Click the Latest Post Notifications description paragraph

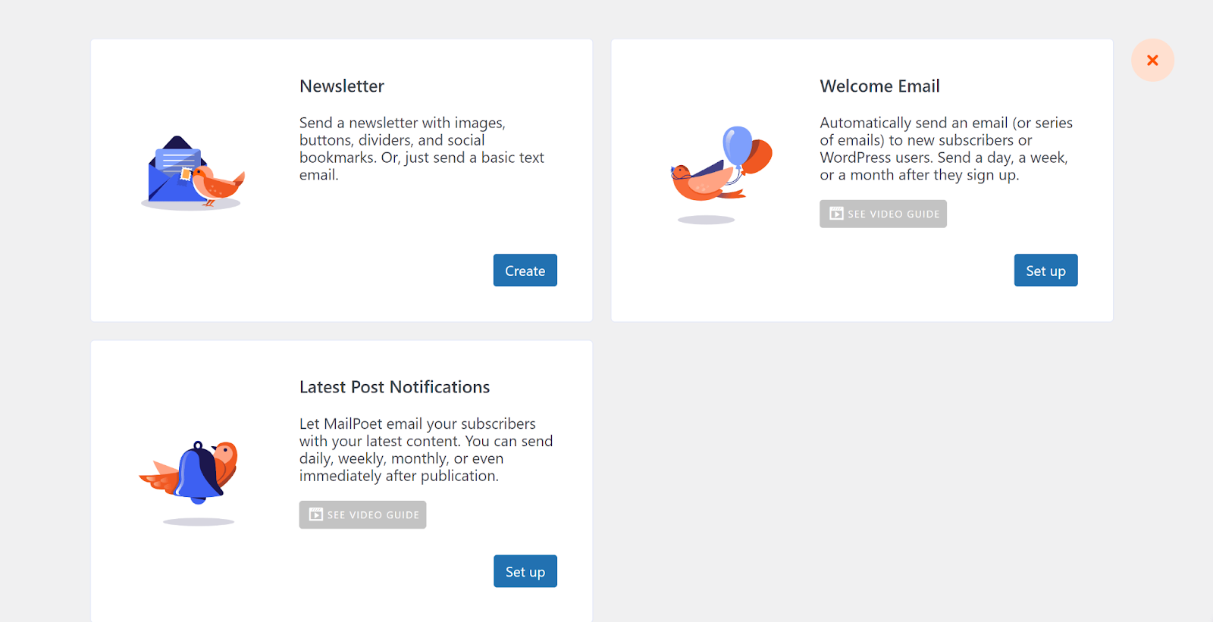[425, 449]
